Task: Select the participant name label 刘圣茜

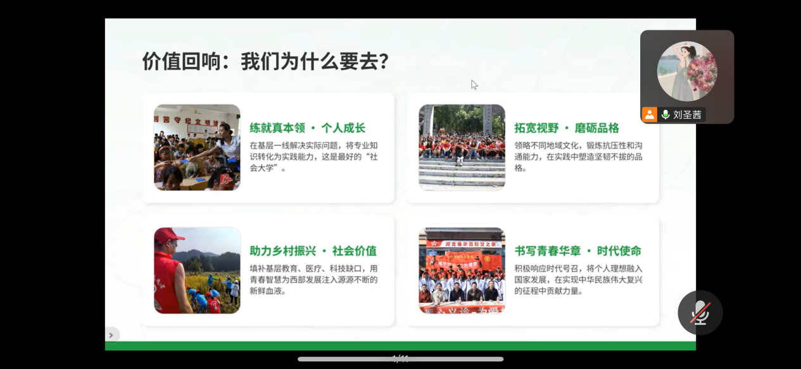Action: click(687, 114)
